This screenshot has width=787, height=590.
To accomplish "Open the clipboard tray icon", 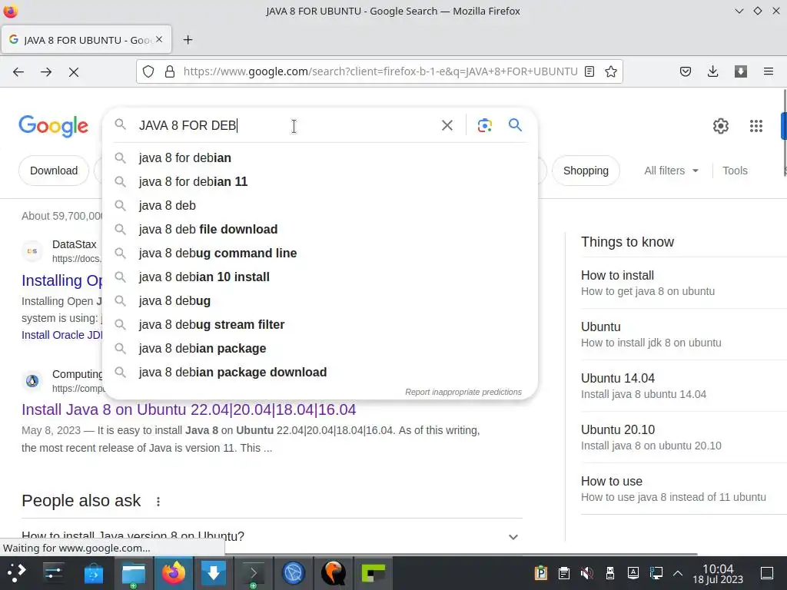I will (x=563, y=573).
